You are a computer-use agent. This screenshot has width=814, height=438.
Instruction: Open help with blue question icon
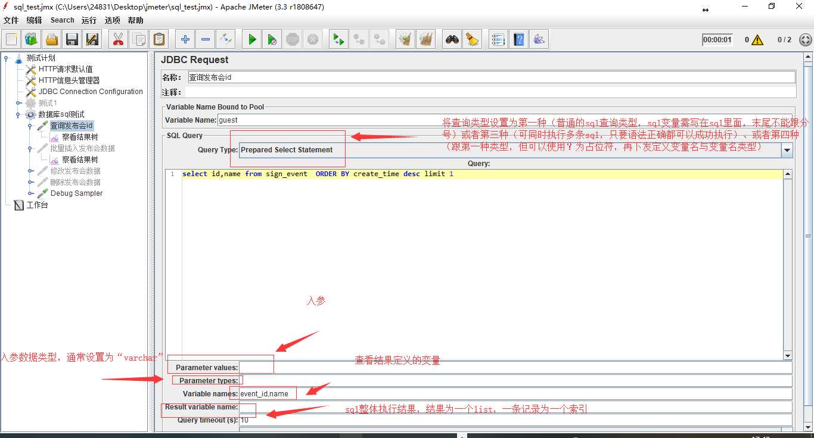tap(519, 40)
